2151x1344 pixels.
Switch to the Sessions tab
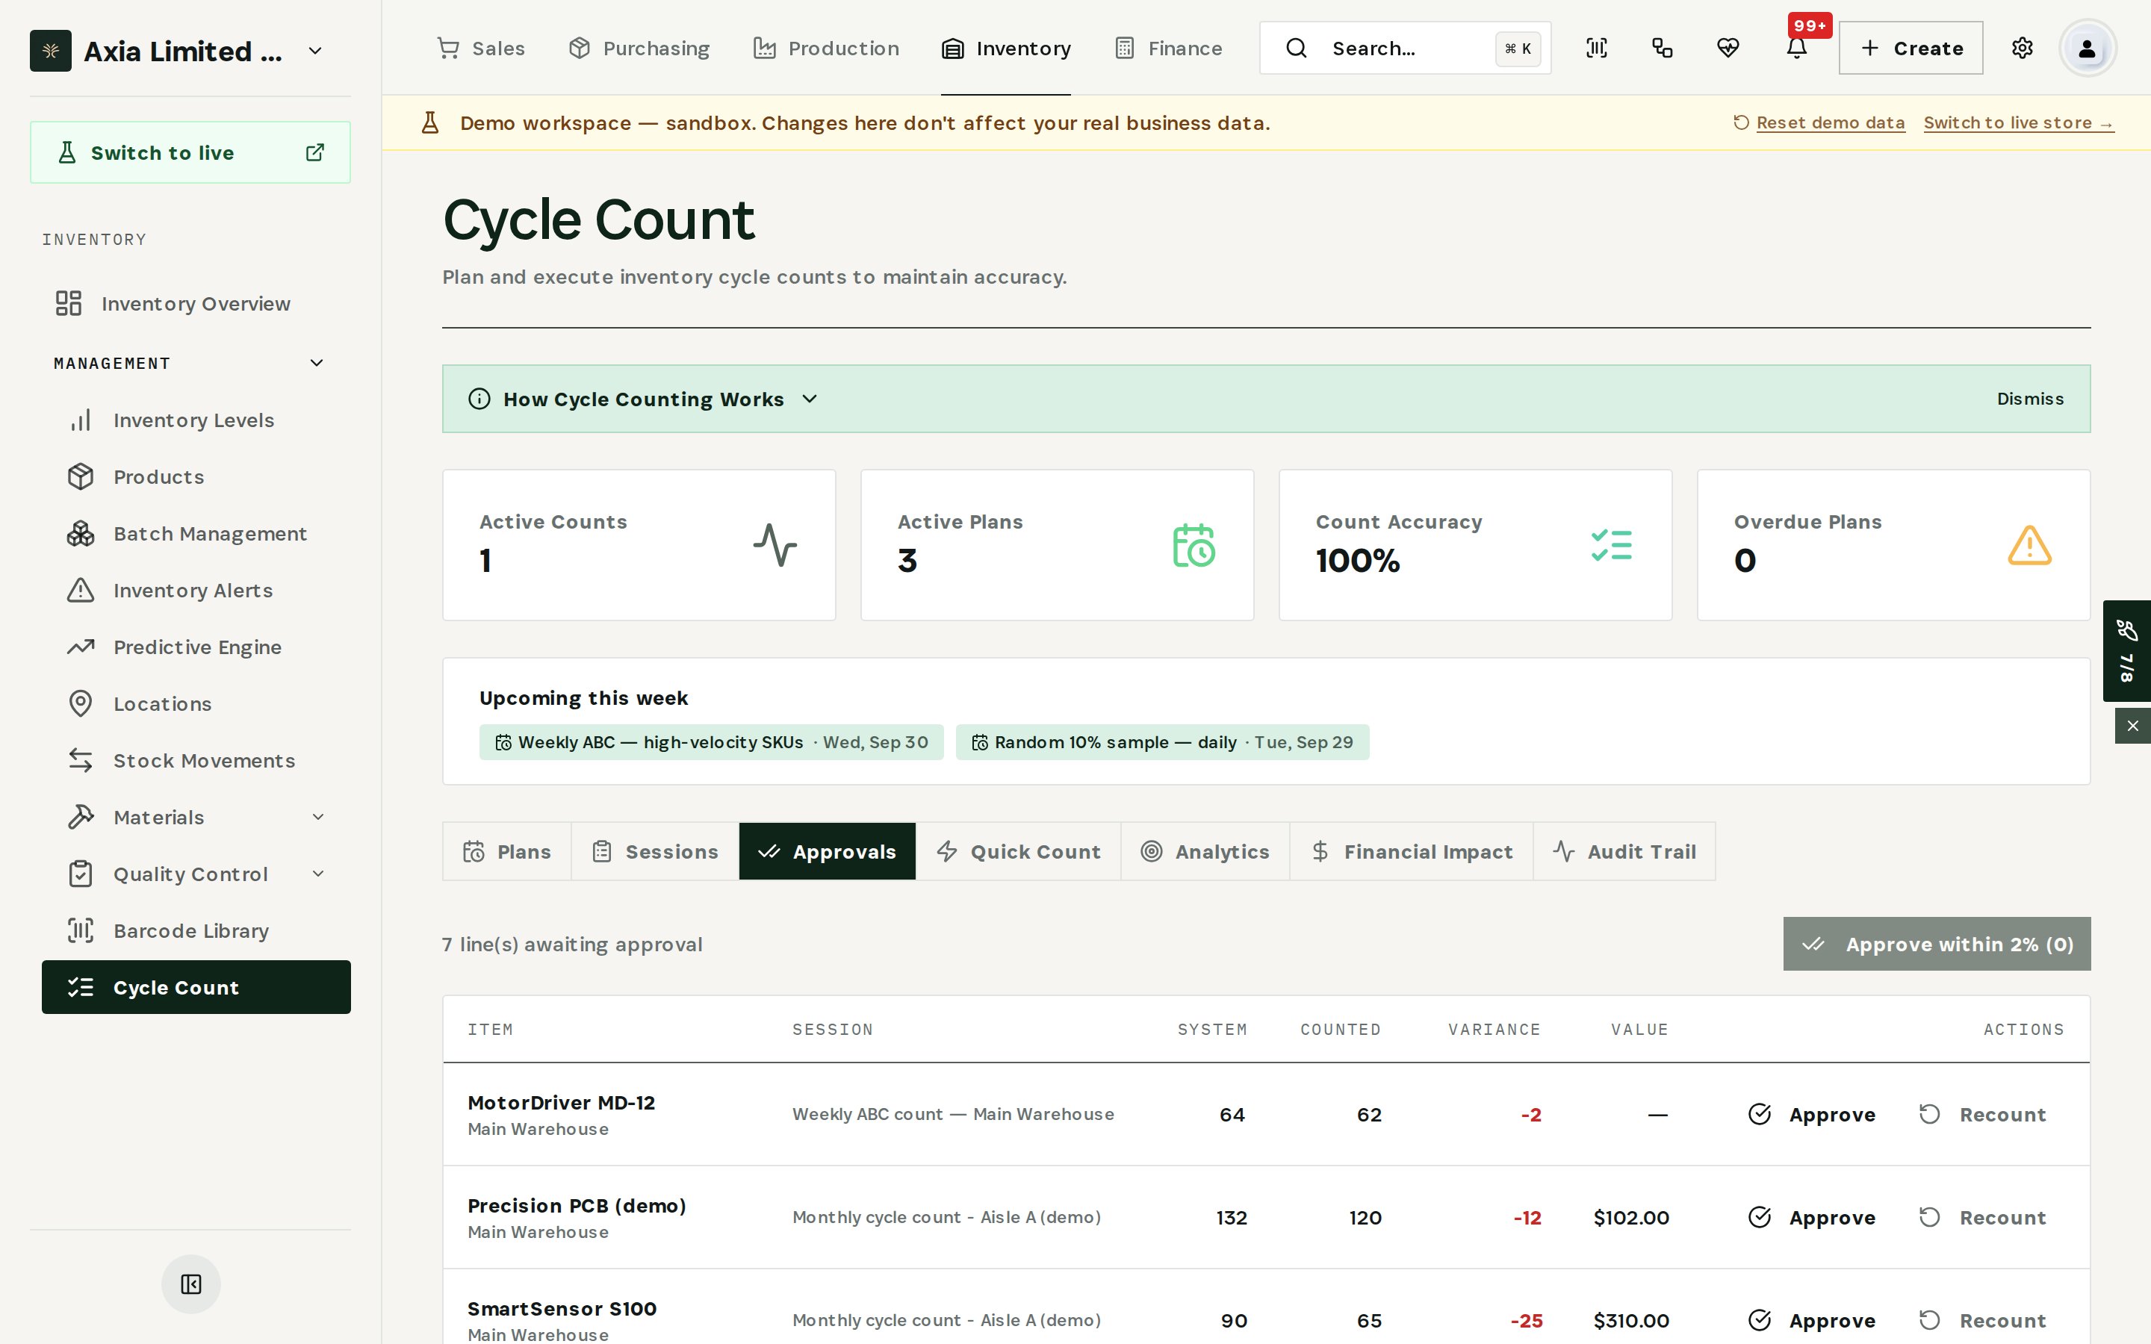[655, 851]
